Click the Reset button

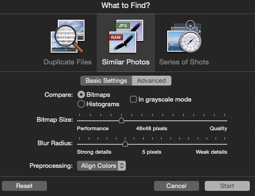pyautogui.click(x=24, y=186)
